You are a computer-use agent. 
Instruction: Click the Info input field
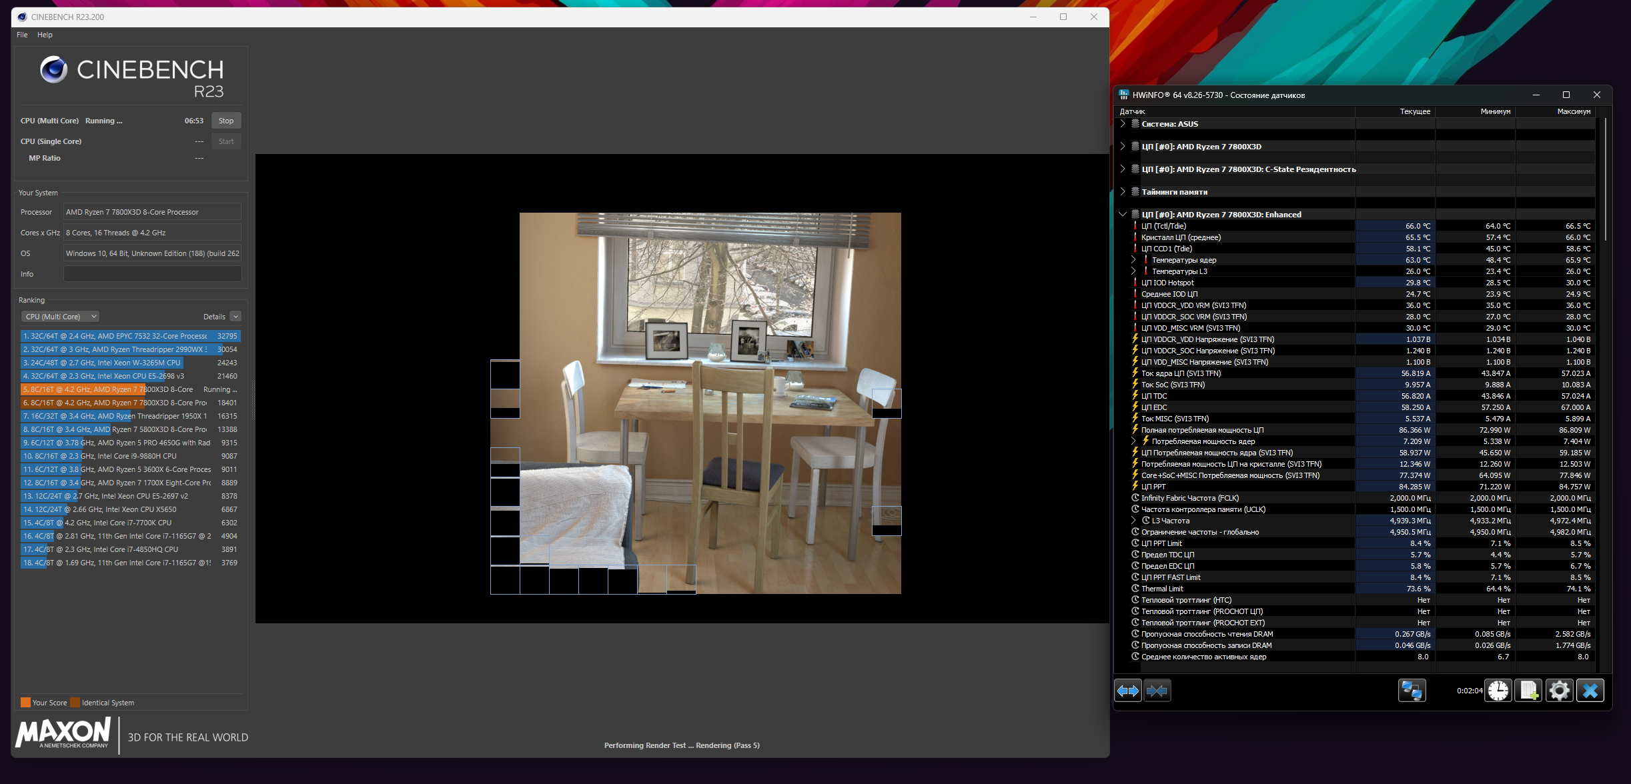pyautogui.click(x=152, y=274)
